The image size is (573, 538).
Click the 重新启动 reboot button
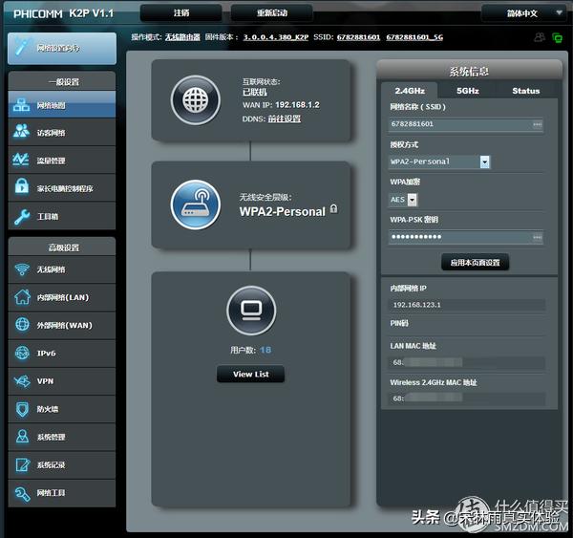click(271, 13)
